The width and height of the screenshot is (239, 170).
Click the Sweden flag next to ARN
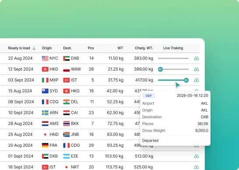tap(45, 113)
